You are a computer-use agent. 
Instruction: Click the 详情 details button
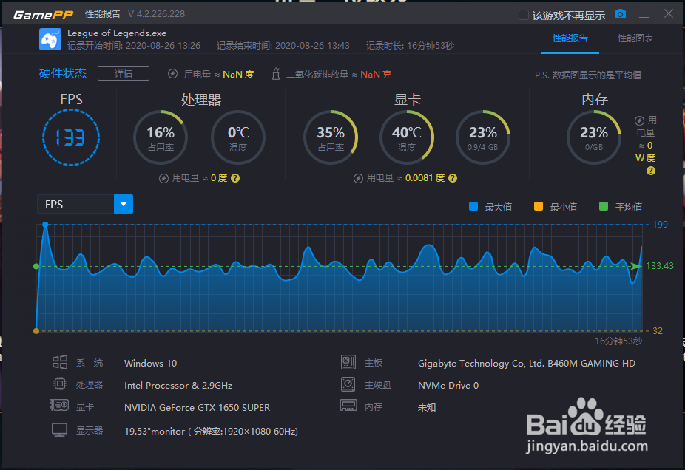[124, 73]
